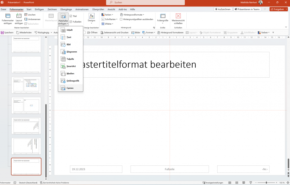290x185 pixels.
Task: Click Umbenennen in ribbon
Action: coord(32,19)
